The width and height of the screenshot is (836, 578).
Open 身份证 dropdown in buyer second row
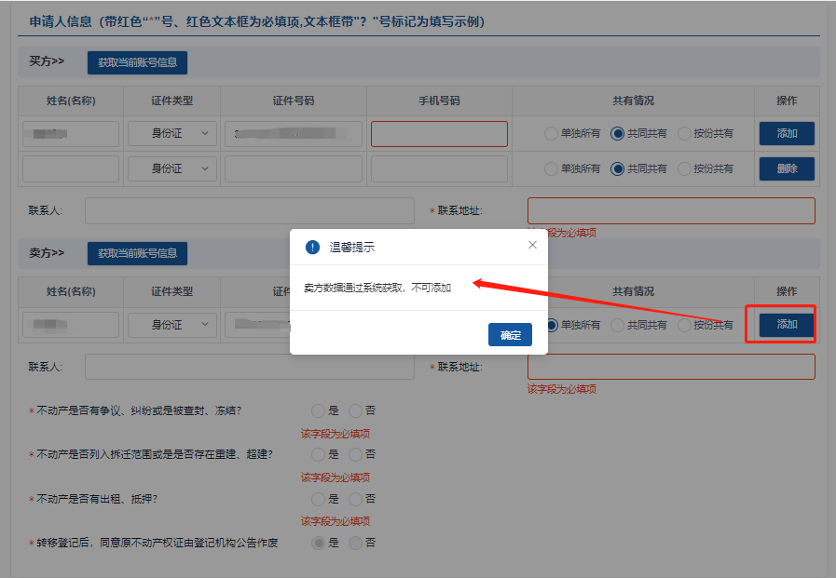pos(172,168)
